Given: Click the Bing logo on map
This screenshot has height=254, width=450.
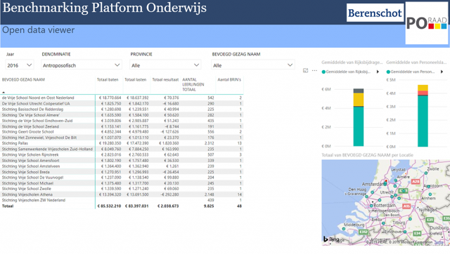Looking at the screenshot, I should coord(331,239).
